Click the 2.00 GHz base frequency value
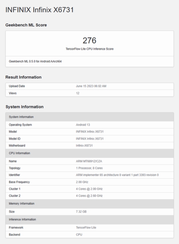Viewport: 179px width, 244px height. click(82, 182)
